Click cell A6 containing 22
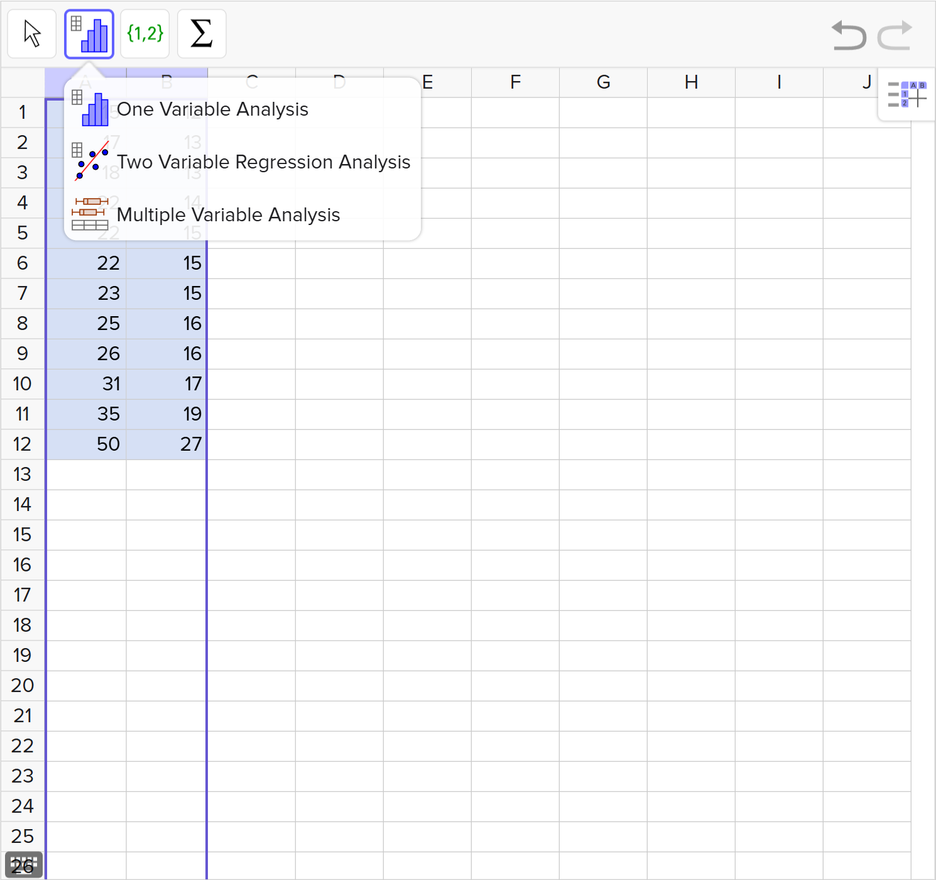936x880 pixels. pos(86,263)
